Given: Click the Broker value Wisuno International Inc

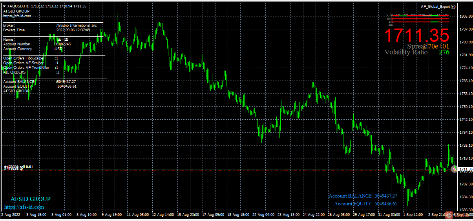Looking at the screenshot, I should pyautogui.click(x=77, y=25).
